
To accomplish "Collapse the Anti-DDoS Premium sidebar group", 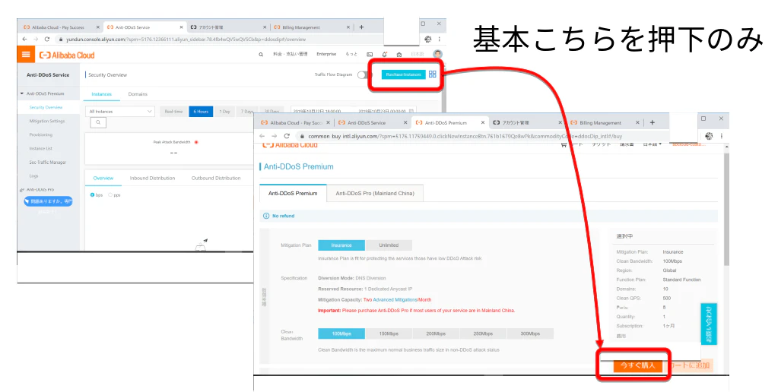I will click(22, 93).
